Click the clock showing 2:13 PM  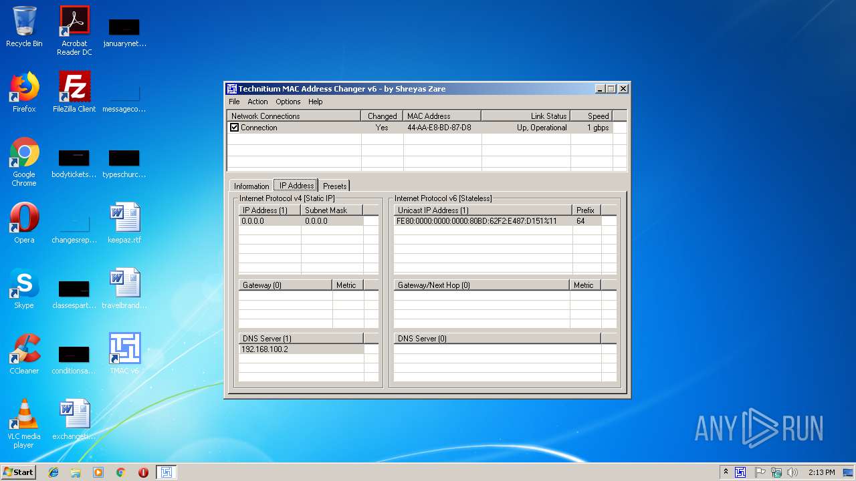821,472
